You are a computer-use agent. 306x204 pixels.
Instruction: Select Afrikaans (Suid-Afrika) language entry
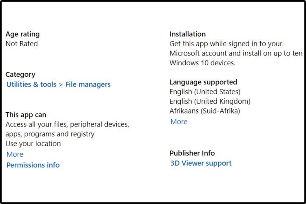coord(204,111)
